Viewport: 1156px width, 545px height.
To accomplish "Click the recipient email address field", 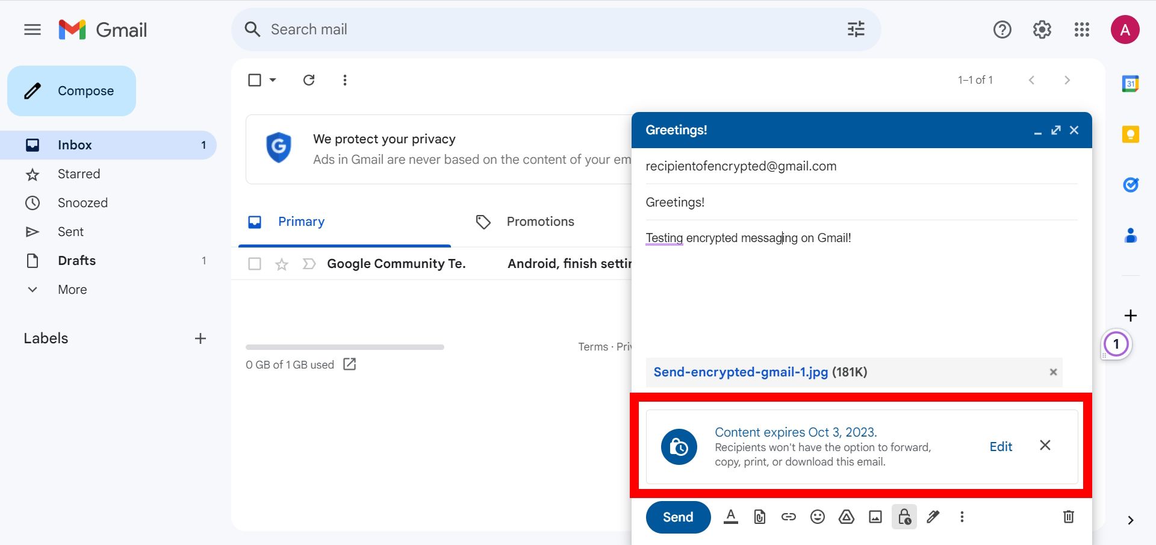I will (862, 166).
